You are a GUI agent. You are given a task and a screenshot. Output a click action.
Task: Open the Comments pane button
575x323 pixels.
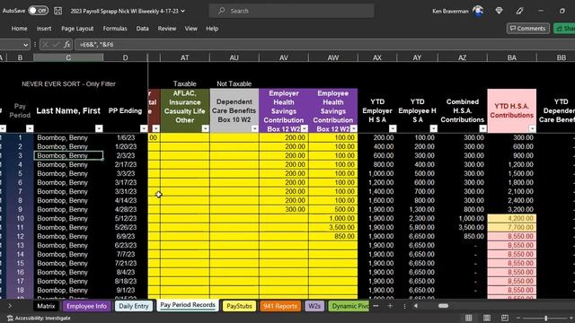point(527,28)
